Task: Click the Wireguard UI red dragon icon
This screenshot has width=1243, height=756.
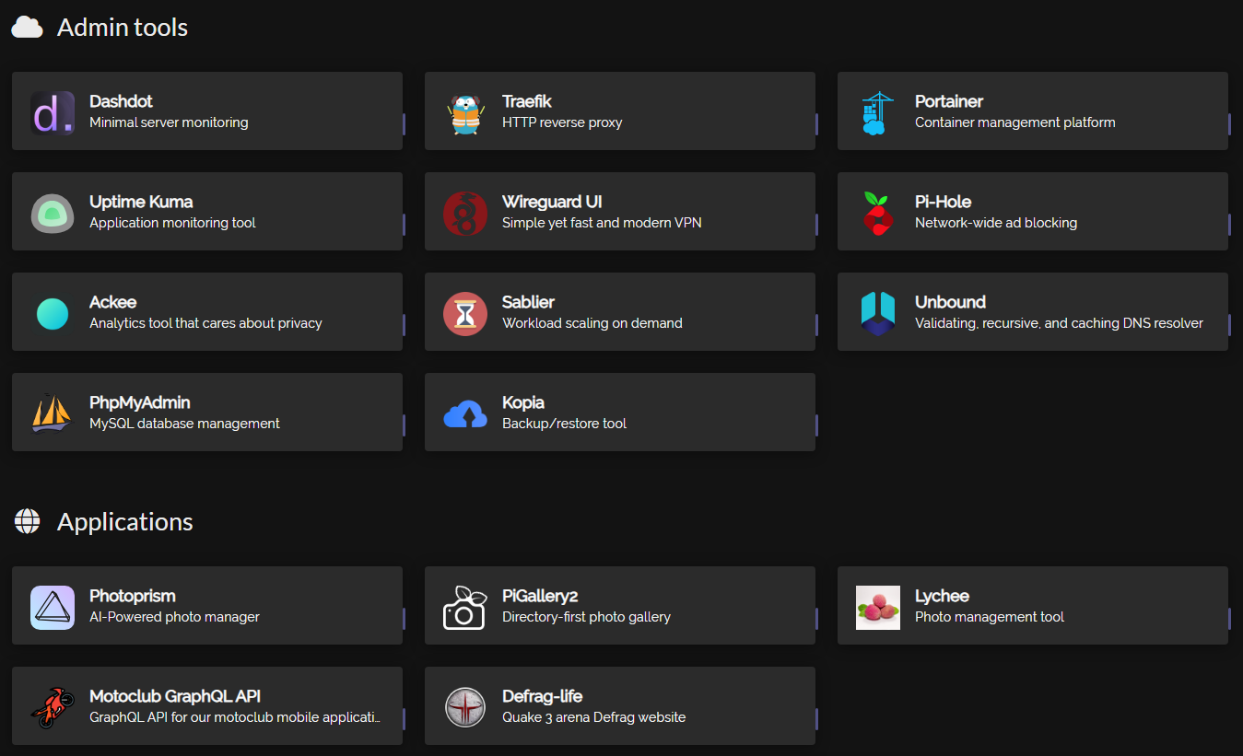Action: click(x=465, y=214)
